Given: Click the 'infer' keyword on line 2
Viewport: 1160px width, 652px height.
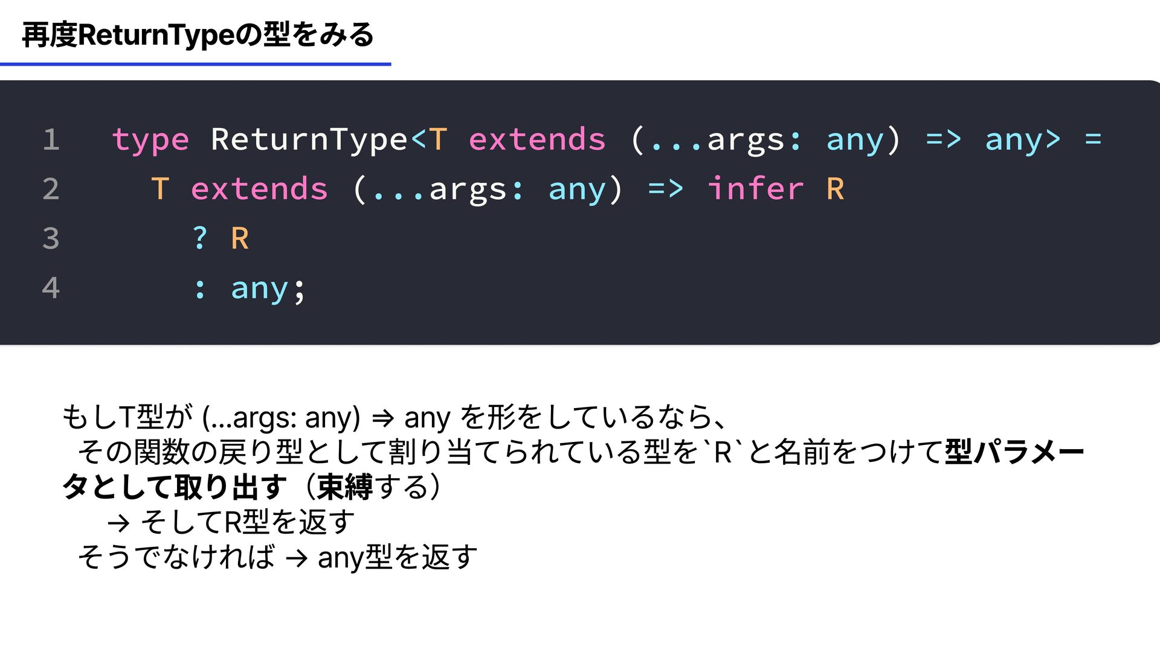Looking at the screenshot, I should (755, 188).
